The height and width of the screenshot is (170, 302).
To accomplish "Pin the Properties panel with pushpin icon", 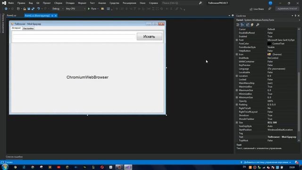I will (295, 16).
